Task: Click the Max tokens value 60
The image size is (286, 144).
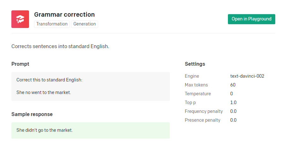Action: pyautogui.click(x=233, y=85)
